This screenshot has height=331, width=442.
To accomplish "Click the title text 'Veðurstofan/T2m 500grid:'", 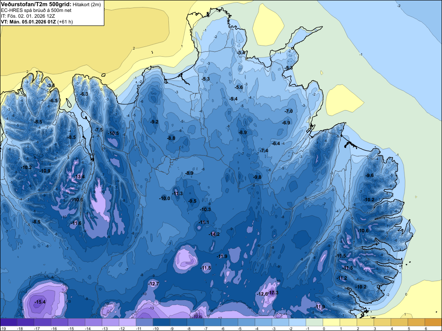I will pos(36,4).
